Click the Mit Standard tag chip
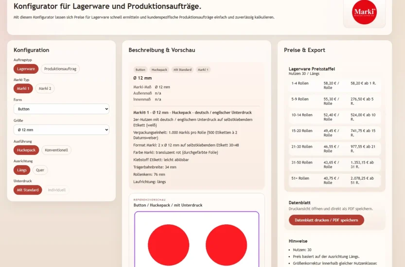This screenshot has height=267, width=405. point(182,69)
